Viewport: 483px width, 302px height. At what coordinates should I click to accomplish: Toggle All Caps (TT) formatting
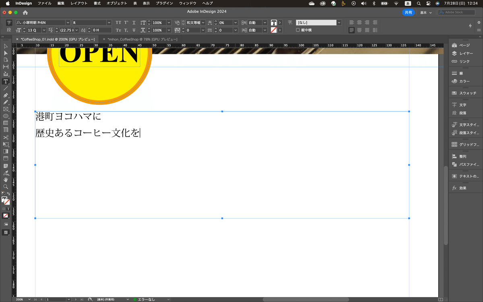tap(118, 23)
